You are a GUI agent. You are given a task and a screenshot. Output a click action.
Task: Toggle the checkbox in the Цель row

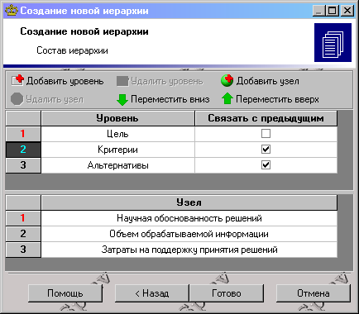click(x=266, y=134)
